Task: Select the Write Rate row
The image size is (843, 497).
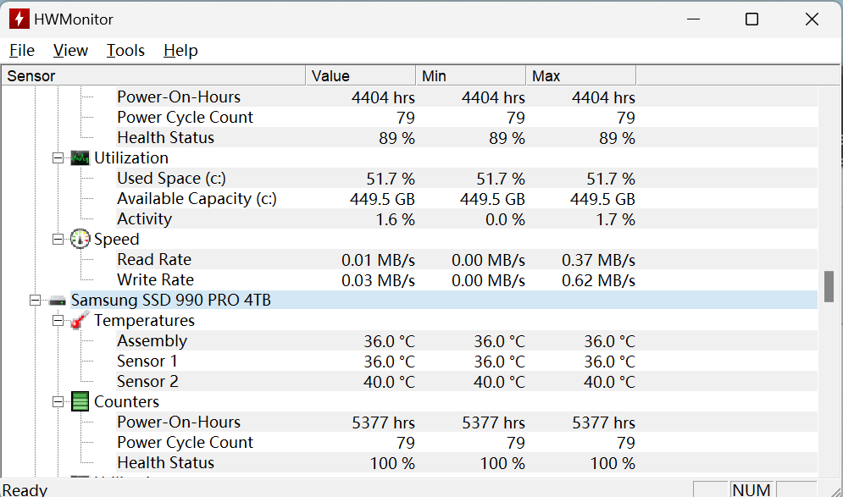Action: point(155,280)
